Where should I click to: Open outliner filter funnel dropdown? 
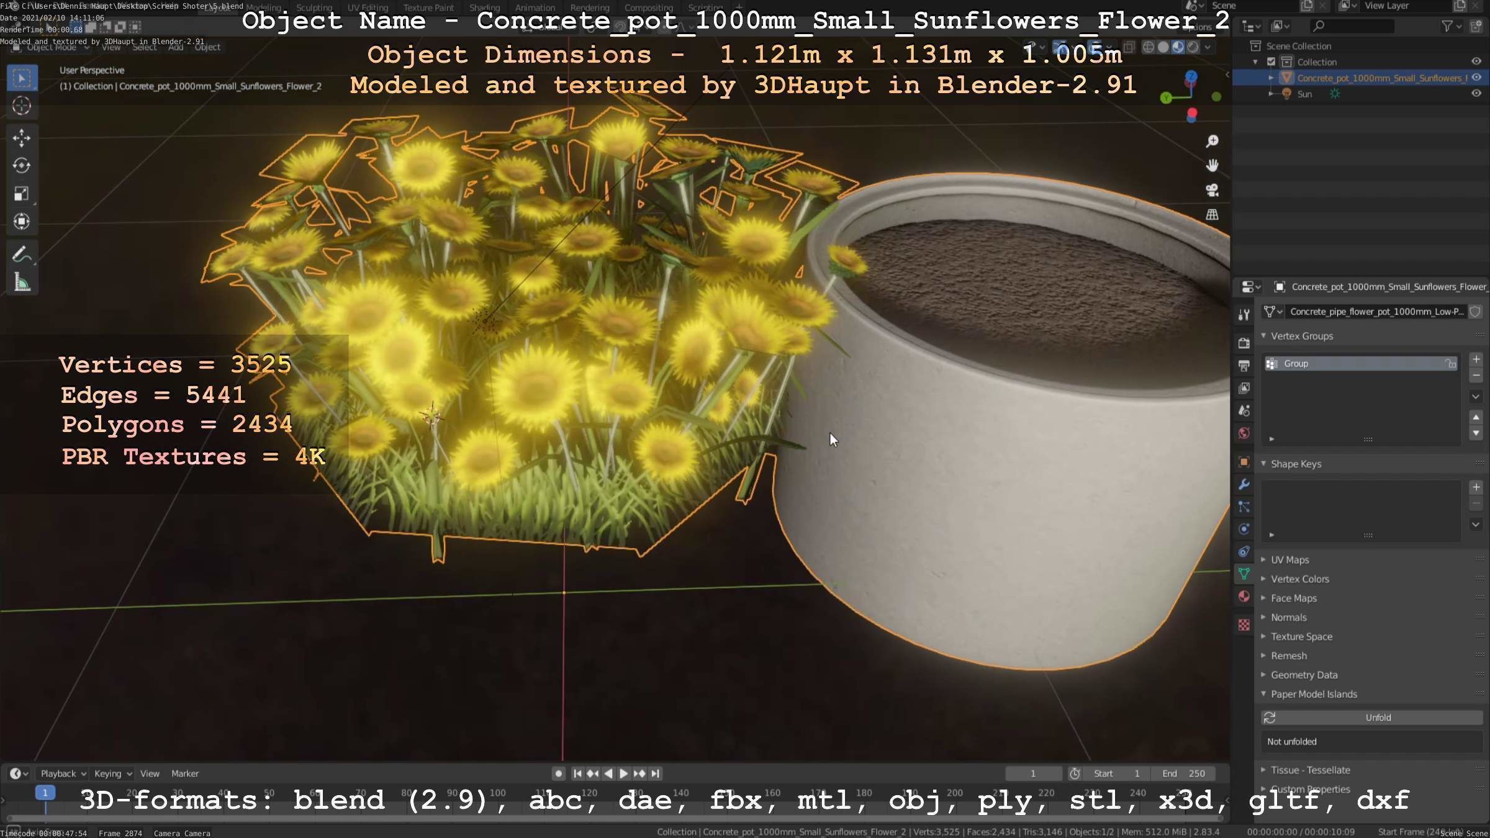coord(1452,26)
